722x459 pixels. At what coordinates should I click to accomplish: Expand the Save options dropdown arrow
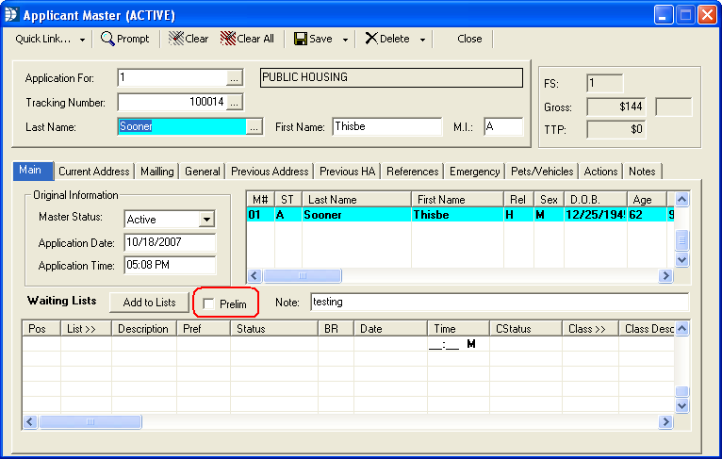pos(346,40)
